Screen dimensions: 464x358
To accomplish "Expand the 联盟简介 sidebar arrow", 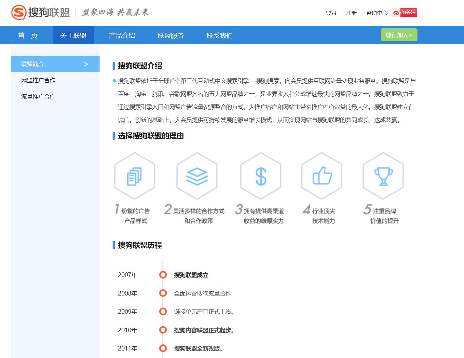I will pyautogui.click(x=86, y=64).
